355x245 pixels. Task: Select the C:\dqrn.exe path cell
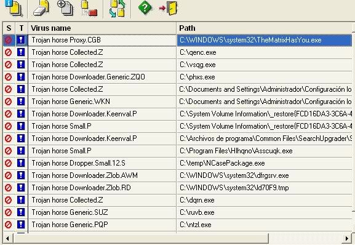tap(265, 200)
